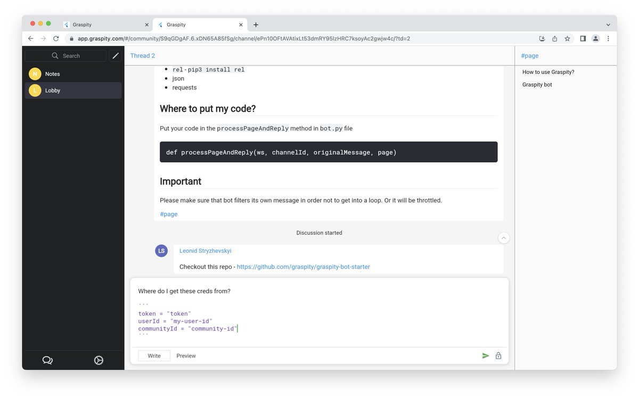
Task: Click the yellow N avatar for Notes
Action: pos(35,74)
